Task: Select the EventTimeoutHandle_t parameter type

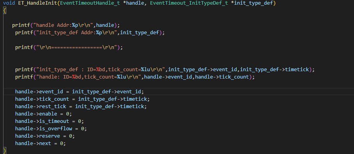Action: 90,3
